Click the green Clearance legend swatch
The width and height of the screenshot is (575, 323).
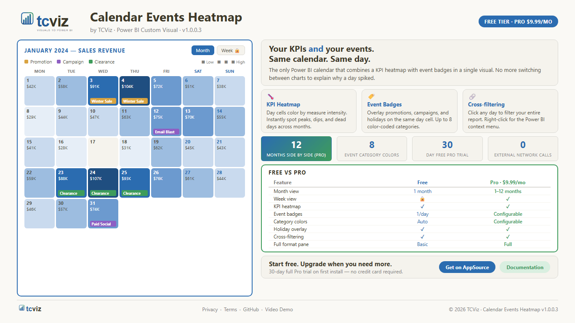point(91,62)
